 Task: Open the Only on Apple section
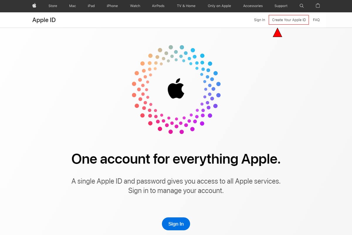click(219, 6)
